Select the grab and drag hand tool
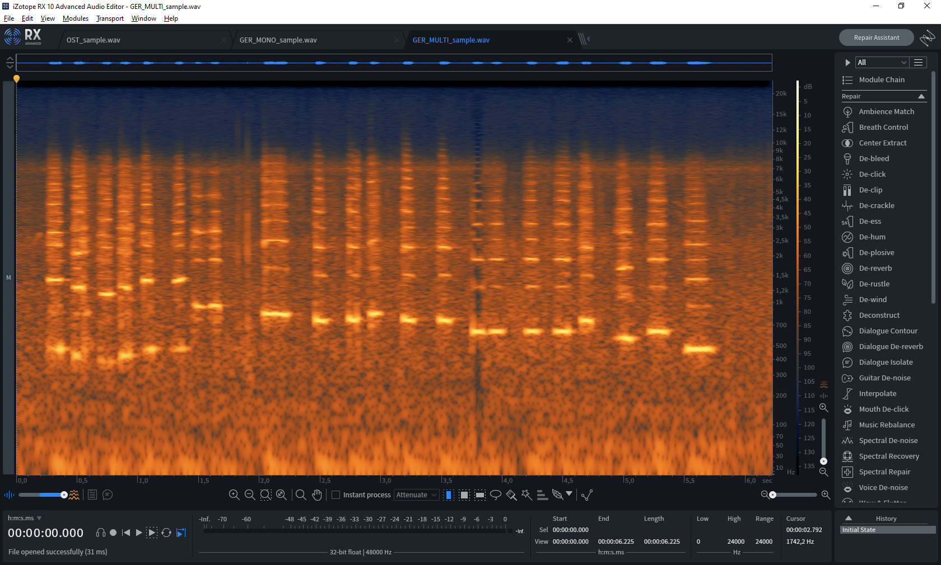The image size is (941, 565). (317, 495)
